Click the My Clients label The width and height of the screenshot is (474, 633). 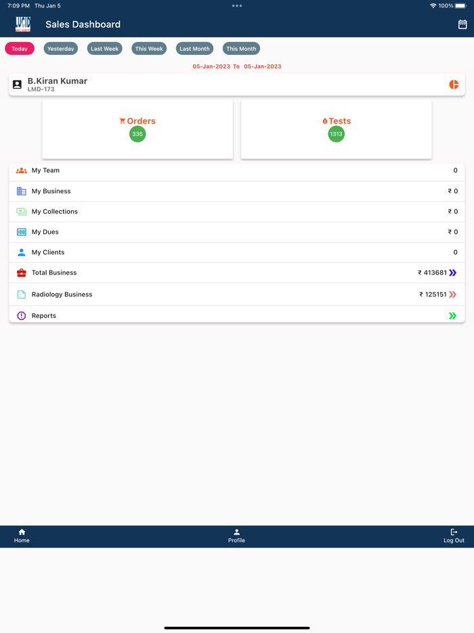tap(48, 252)
